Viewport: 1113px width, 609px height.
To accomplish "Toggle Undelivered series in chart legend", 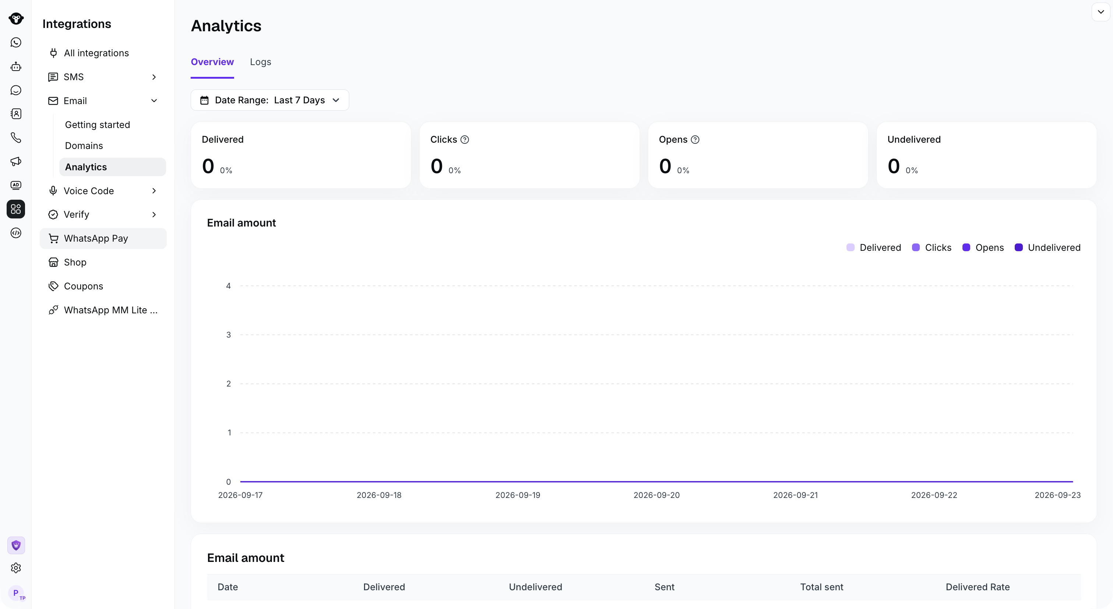I will [1047, 248].
